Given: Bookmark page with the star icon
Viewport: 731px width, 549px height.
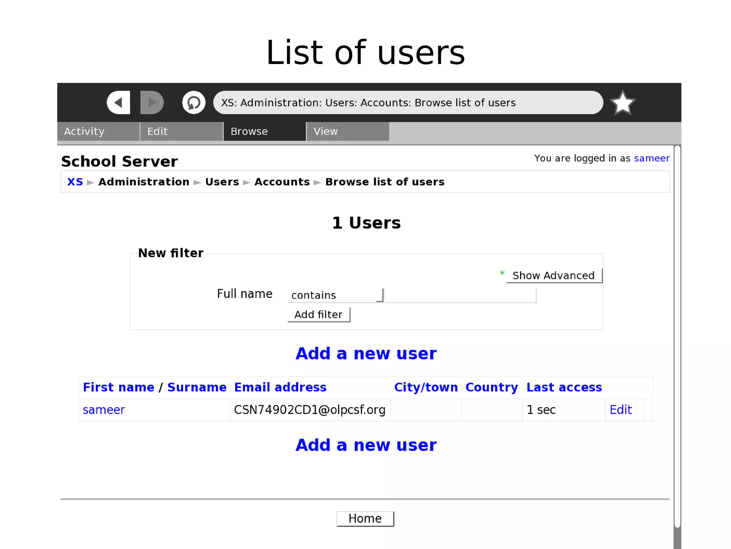Looking at the screenshot, I should click(622, 103).
